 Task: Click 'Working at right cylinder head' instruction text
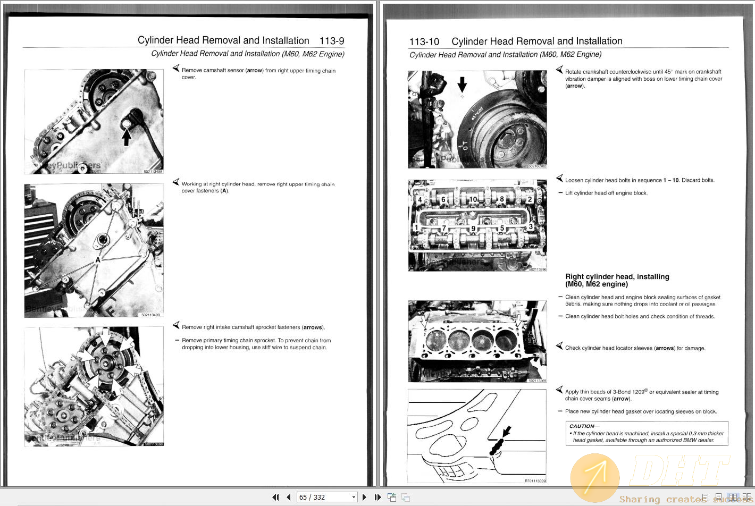pos(258,187)
